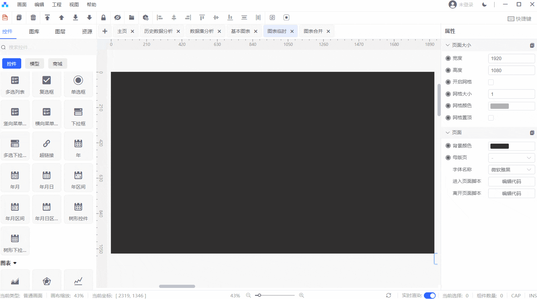Click the folder group icon in toolbar

click(131, 18)
